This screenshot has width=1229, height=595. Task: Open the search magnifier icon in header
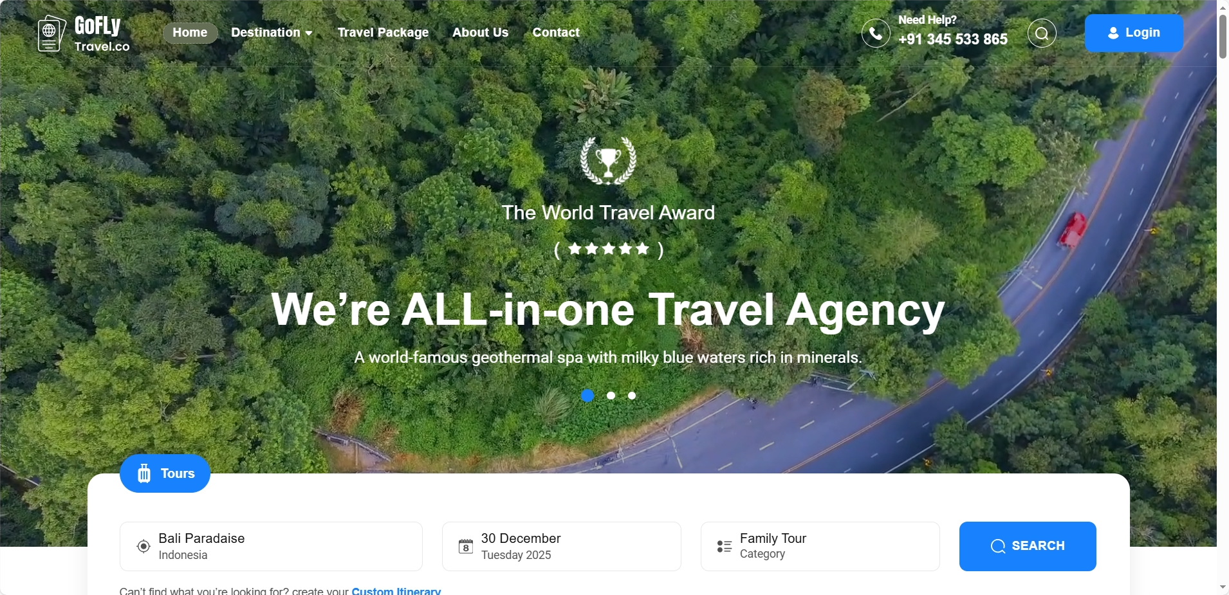[x=1042, y=33]
